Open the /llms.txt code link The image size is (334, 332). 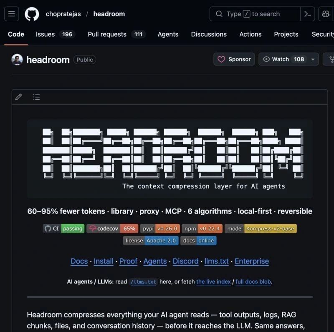pyautogui.click(x=143, y=282)
